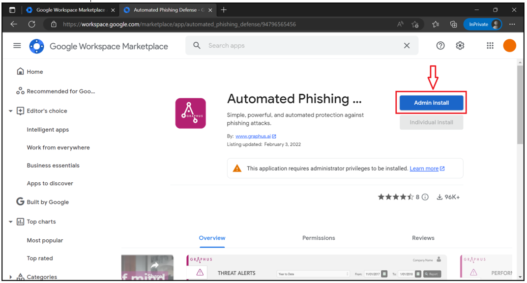Screen dimensions: 527x283
Task: Select Intelligent apps
Action: click(x=48, y=130)
